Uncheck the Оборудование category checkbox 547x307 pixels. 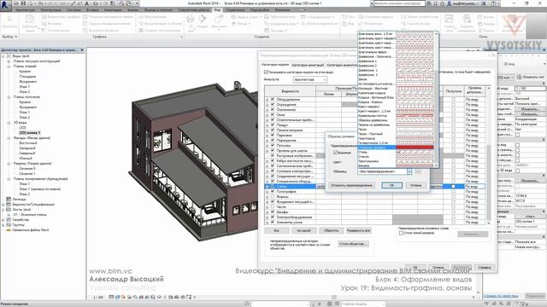tap(273, 100)
